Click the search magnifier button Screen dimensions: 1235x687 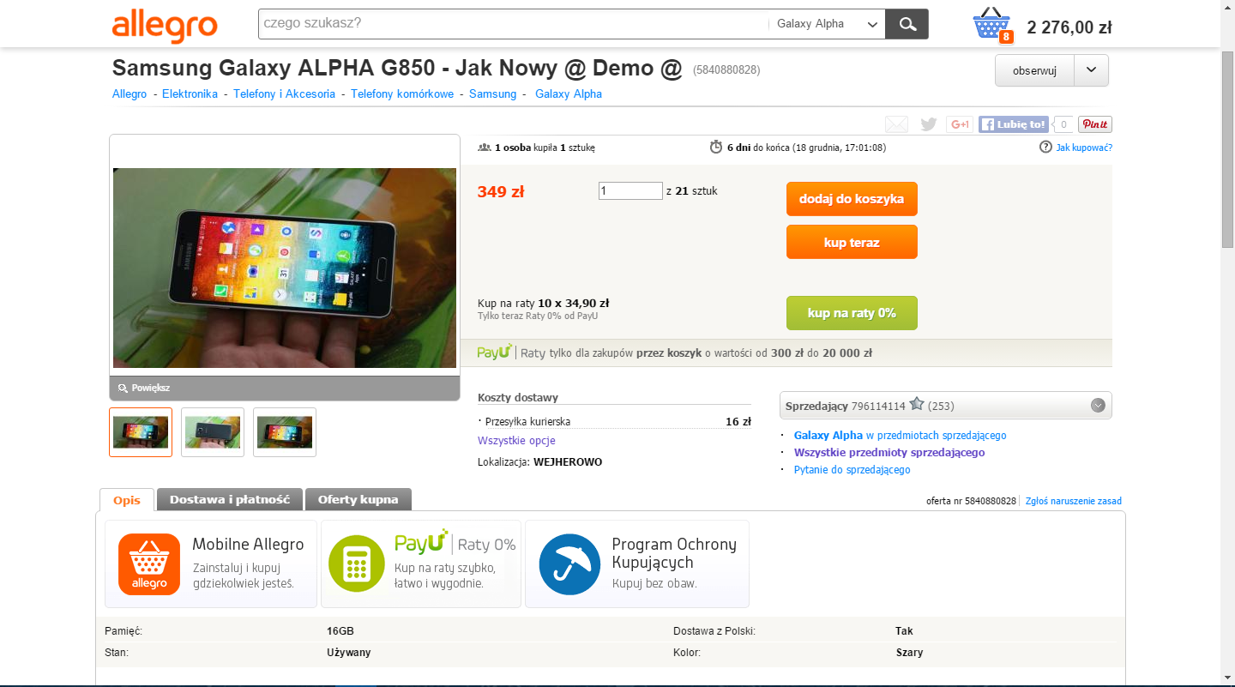click(x=907, y=24)
